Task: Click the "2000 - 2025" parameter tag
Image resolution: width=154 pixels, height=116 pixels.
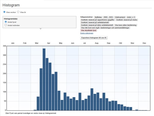Action: click(x=108, y=17)
